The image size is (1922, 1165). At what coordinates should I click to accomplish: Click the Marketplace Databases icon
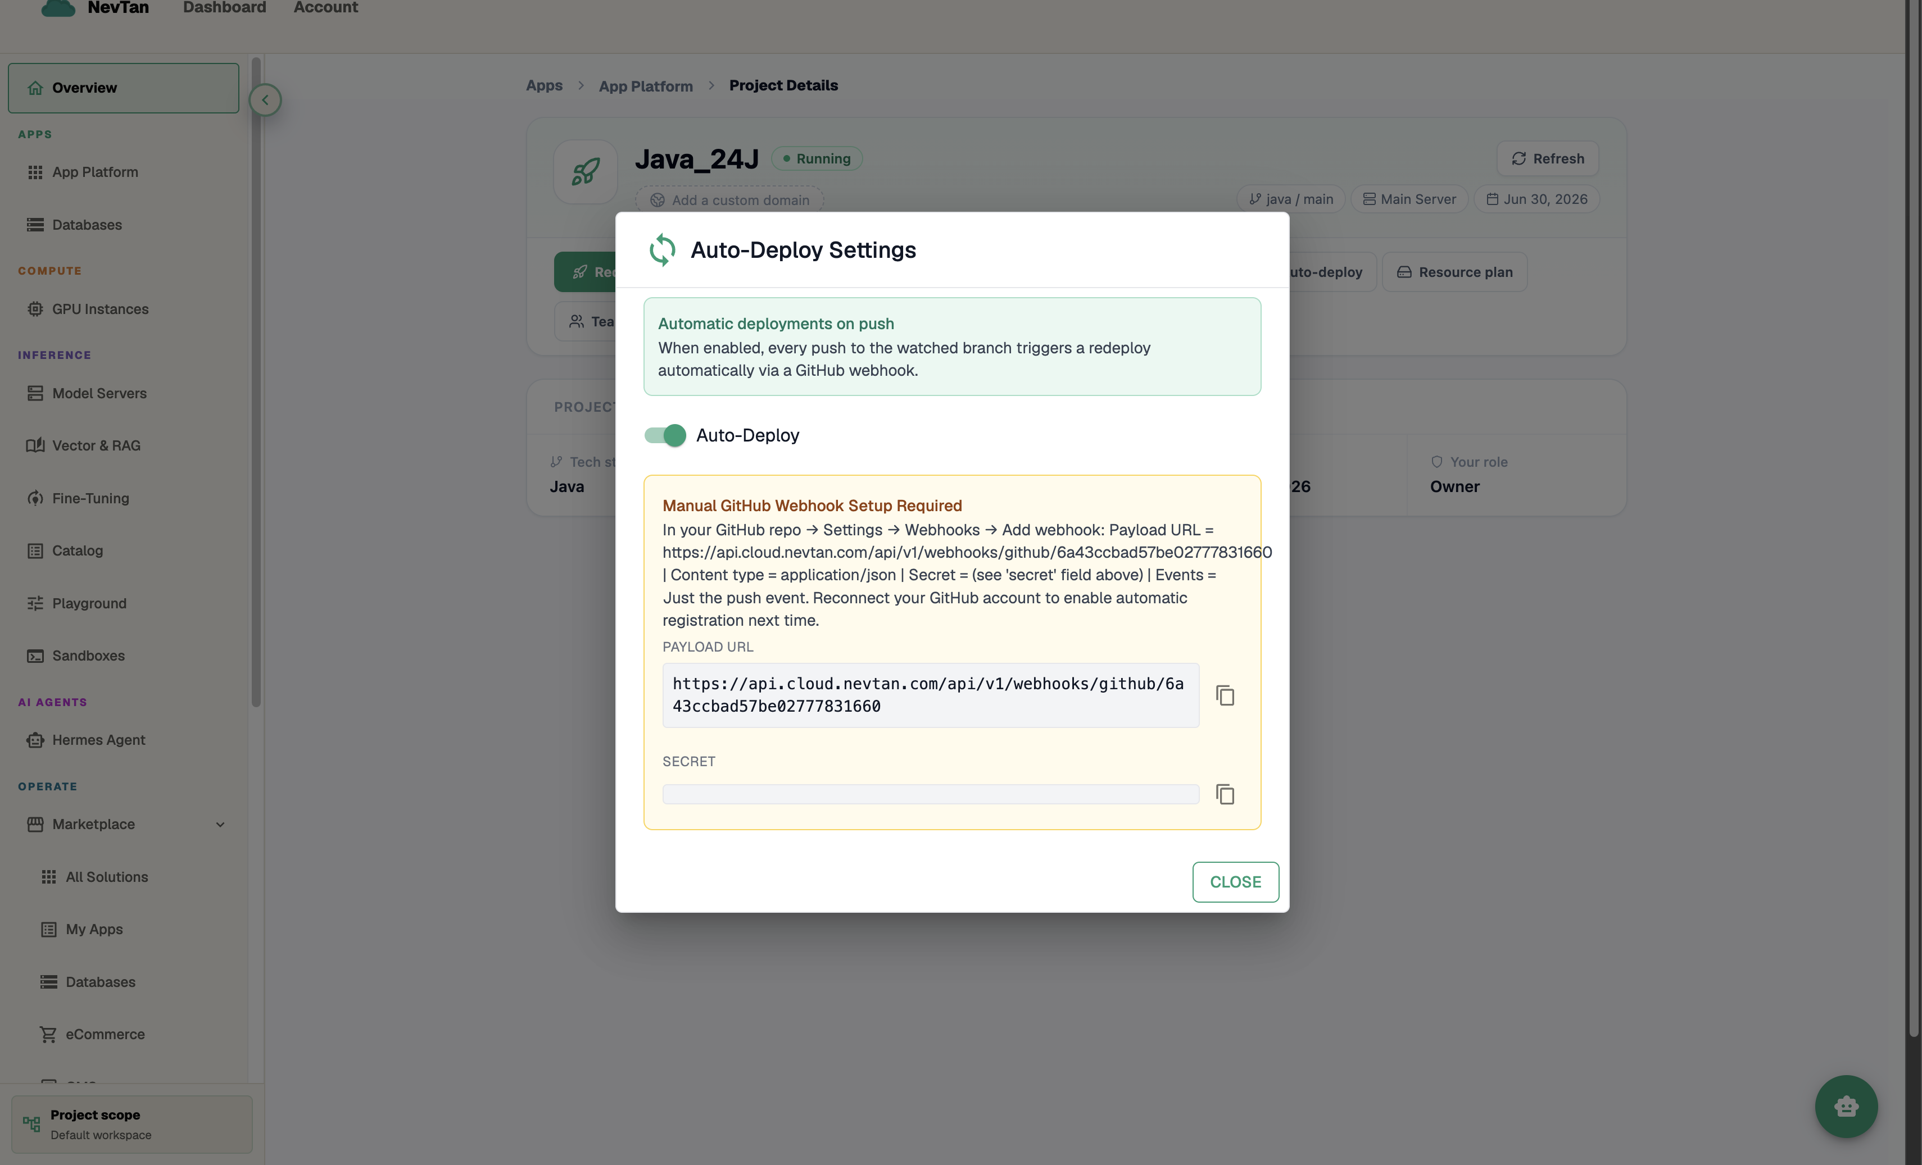tap(48, 982)
